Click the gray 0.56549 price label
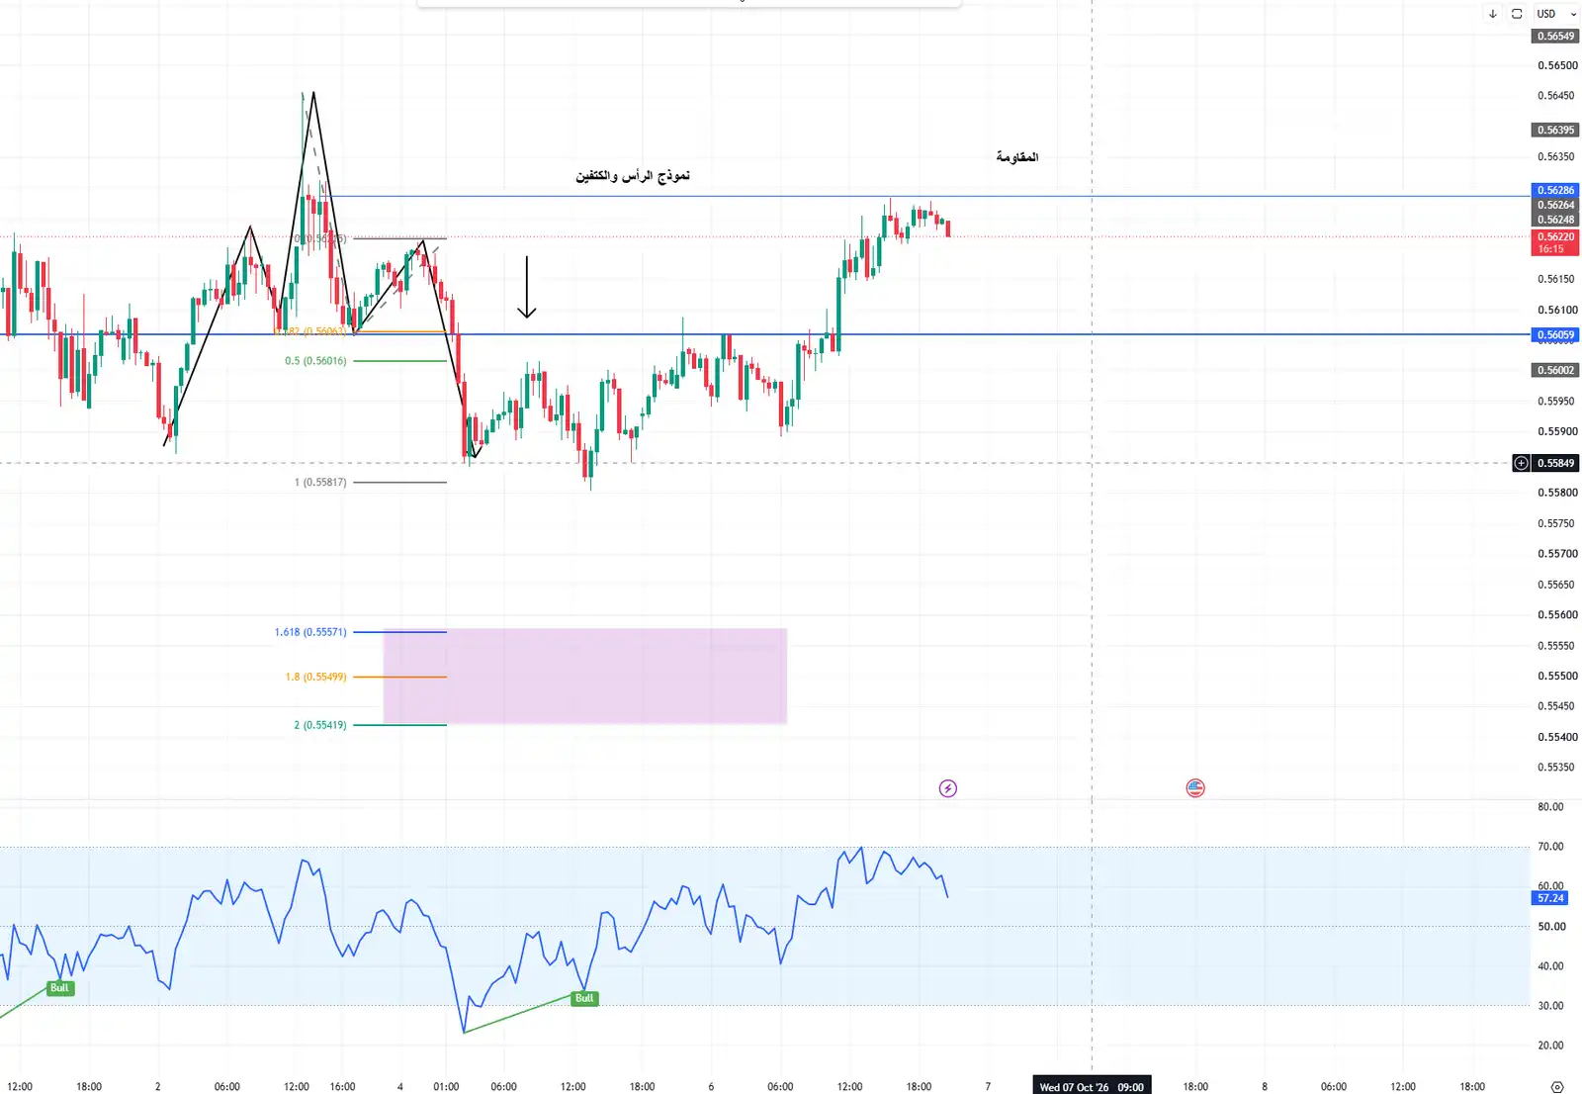The image size is (1582, 1094). click(x=1555, y=37)
